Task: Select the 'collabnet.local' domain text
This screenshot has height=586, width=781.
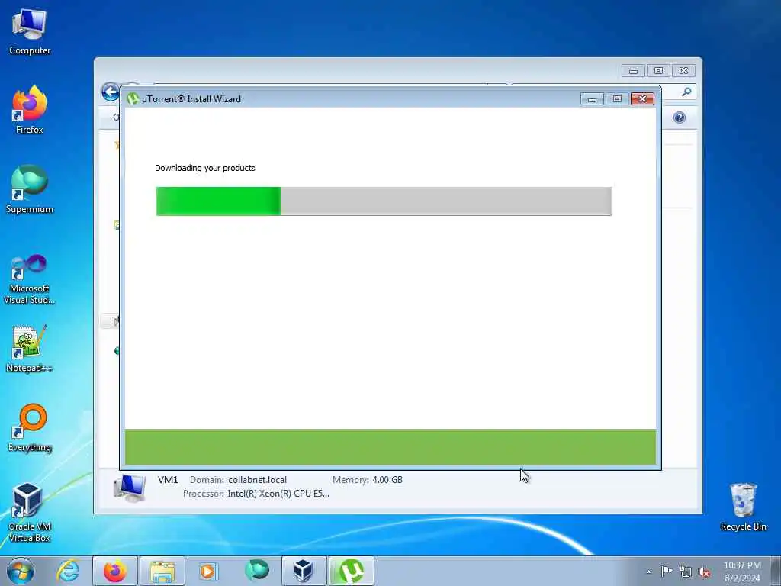Action: tap(258, 480)
